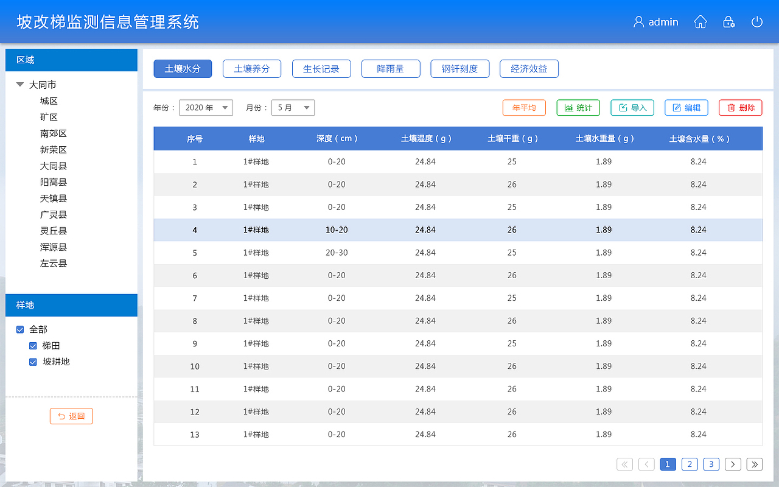Open the 统计 statistics chart function
The image size is (779, 487).
pos(578,107)
